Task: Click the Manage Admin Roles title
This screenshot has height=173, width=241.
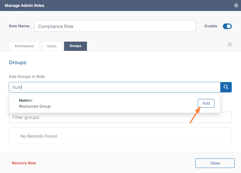Action: point(24,5)
